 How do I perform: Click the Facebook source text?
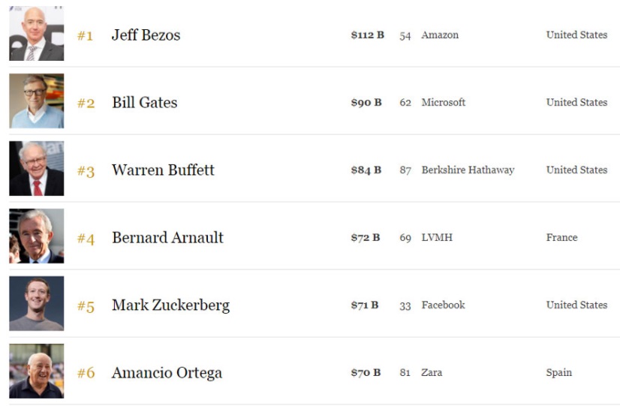point(444,305)
